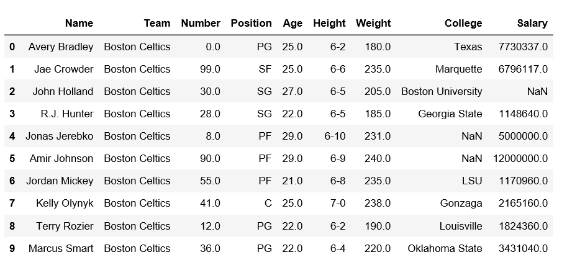Image resolution: width=567 pixels, height=265 pixels.
Task: Click the Number column header
Action: [x=201, y=23]
